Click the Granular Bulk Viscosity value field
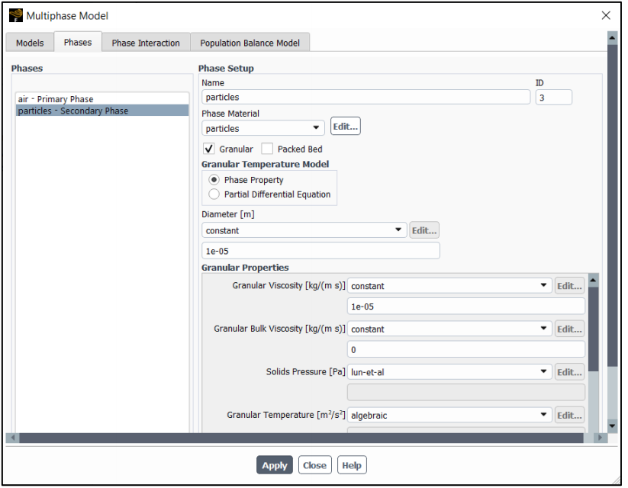 click(465, 349)
